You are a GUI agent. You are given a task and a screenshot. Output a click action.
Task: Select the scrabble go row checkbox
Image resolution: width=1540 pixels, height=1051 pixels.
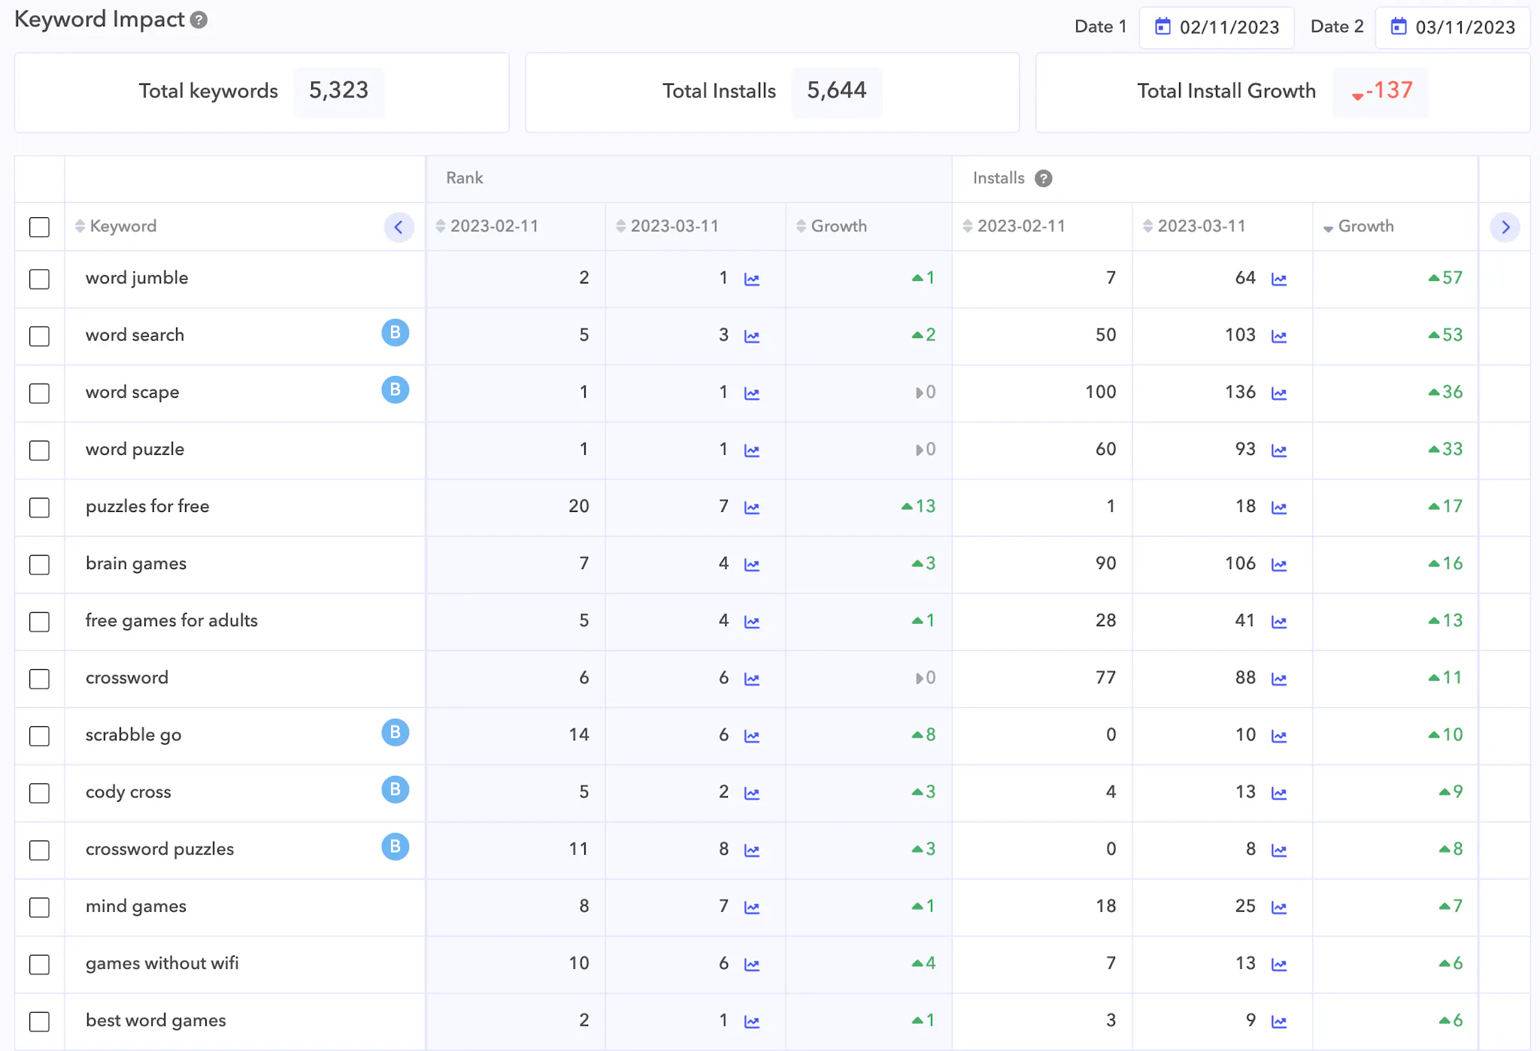click(39, 736)
